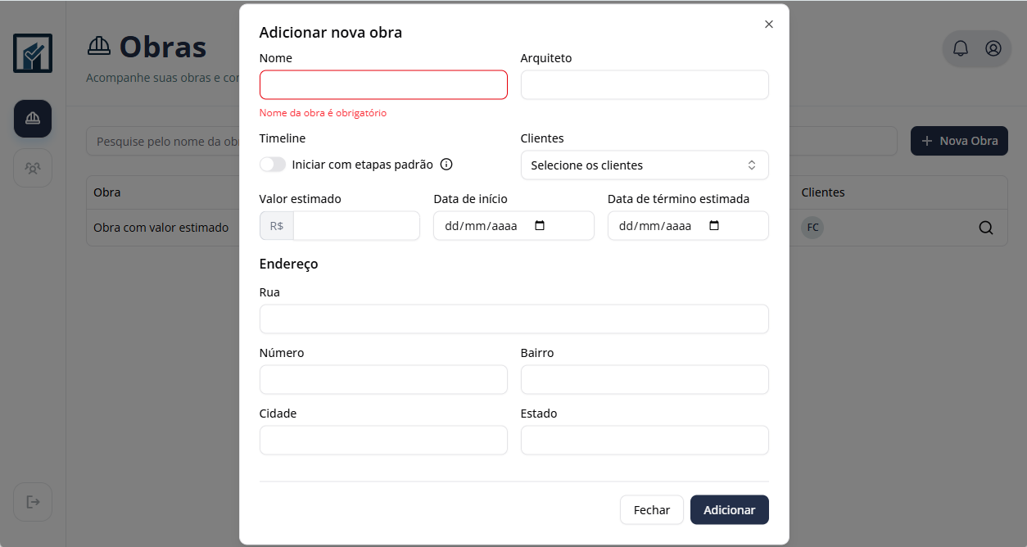Expand the Selecione os clientes dropdown
The image size is (1027, 547).
click(x=645, y=165)
